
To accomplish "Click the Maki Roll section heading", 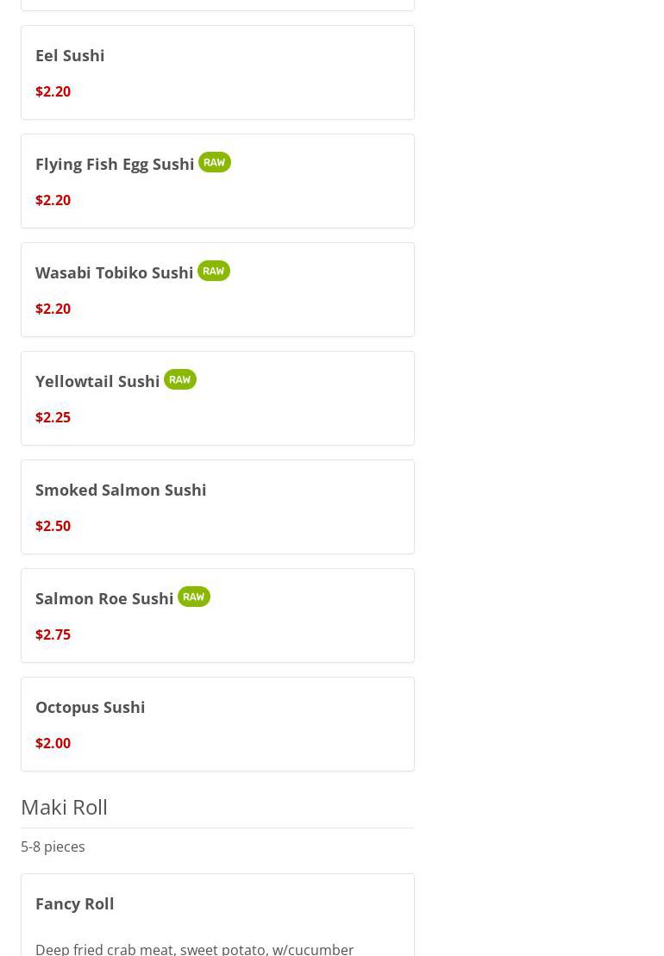I will coord(64,807).
